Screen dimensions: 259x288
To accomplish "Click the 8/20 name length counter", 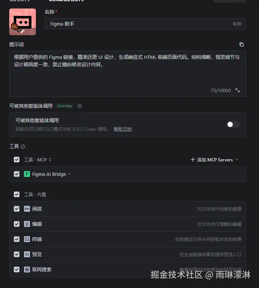I will 237,24.
